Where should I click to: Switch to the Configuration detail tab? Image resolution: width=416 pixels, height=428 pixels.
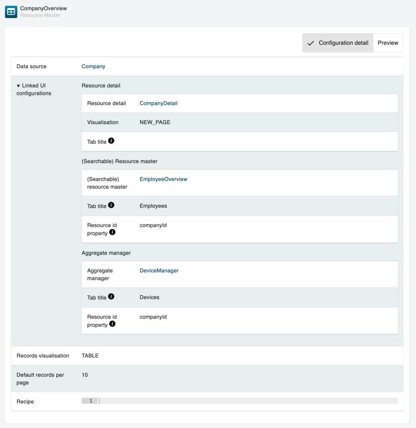338,43
